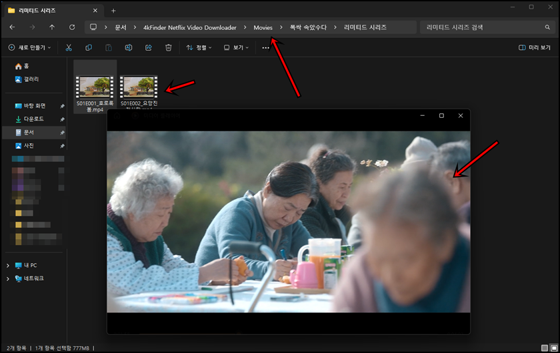
Task: Go up one folder level
Action: (x=52, y=27)
